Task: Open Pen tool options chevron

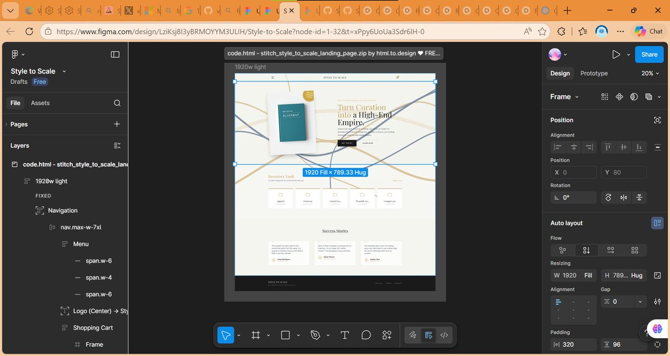Action: 327,335
